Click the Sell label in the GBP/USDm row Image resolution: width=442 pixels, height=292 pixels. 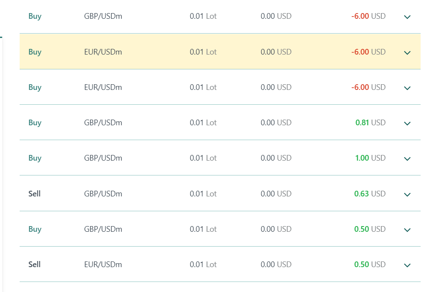point(34,193)
